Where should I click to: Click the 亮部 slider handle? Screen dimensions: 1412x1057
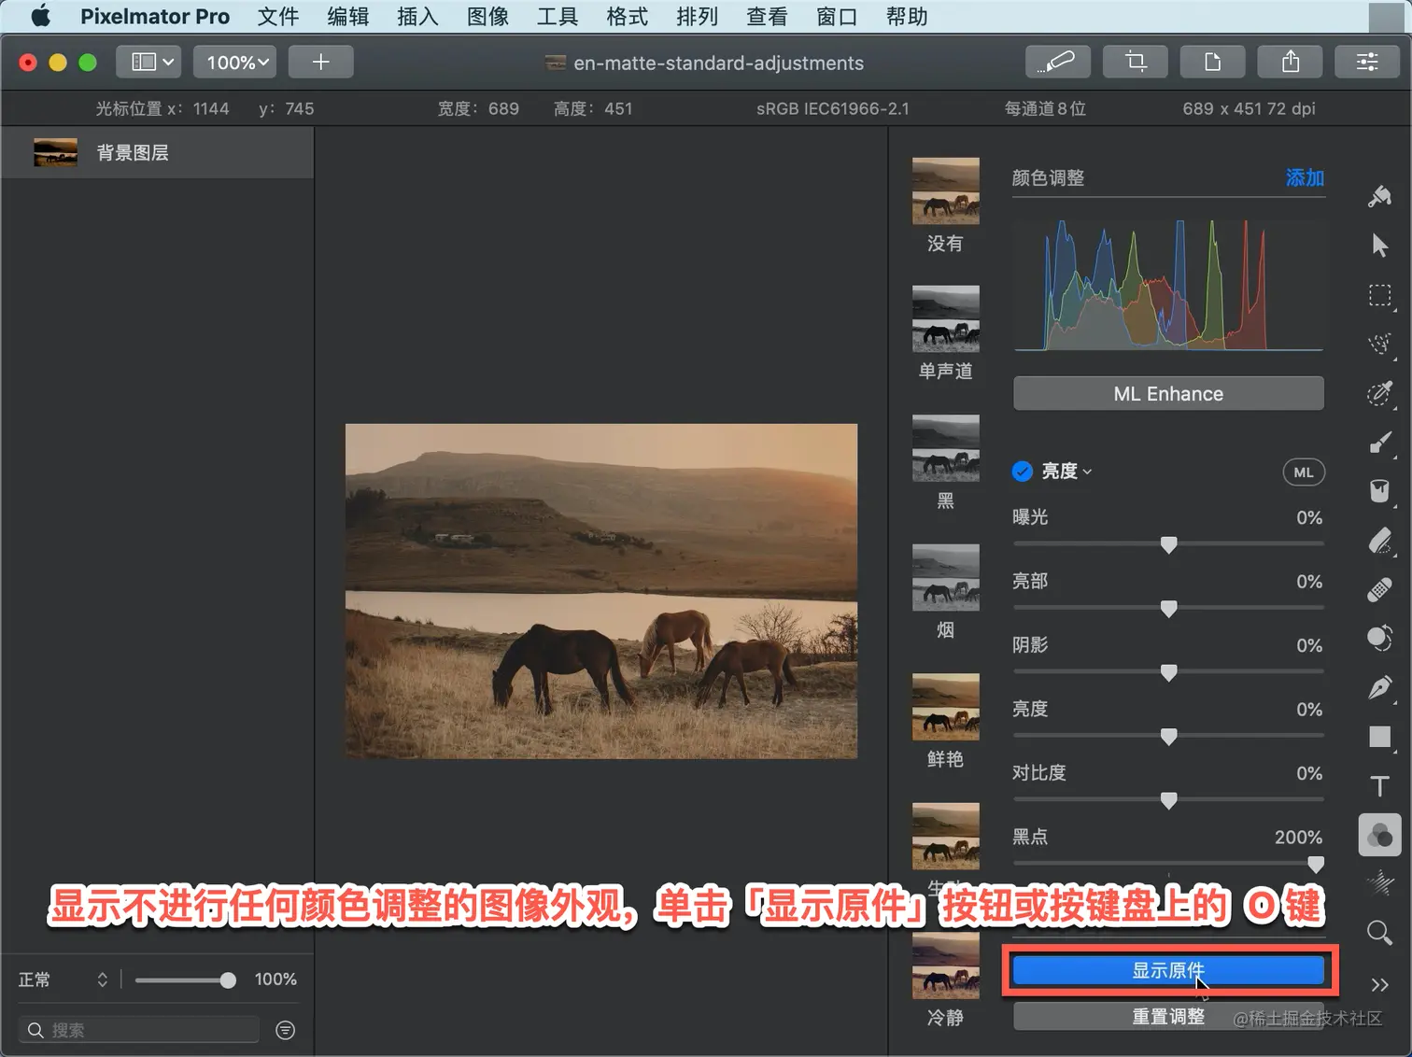(1168, 609)
